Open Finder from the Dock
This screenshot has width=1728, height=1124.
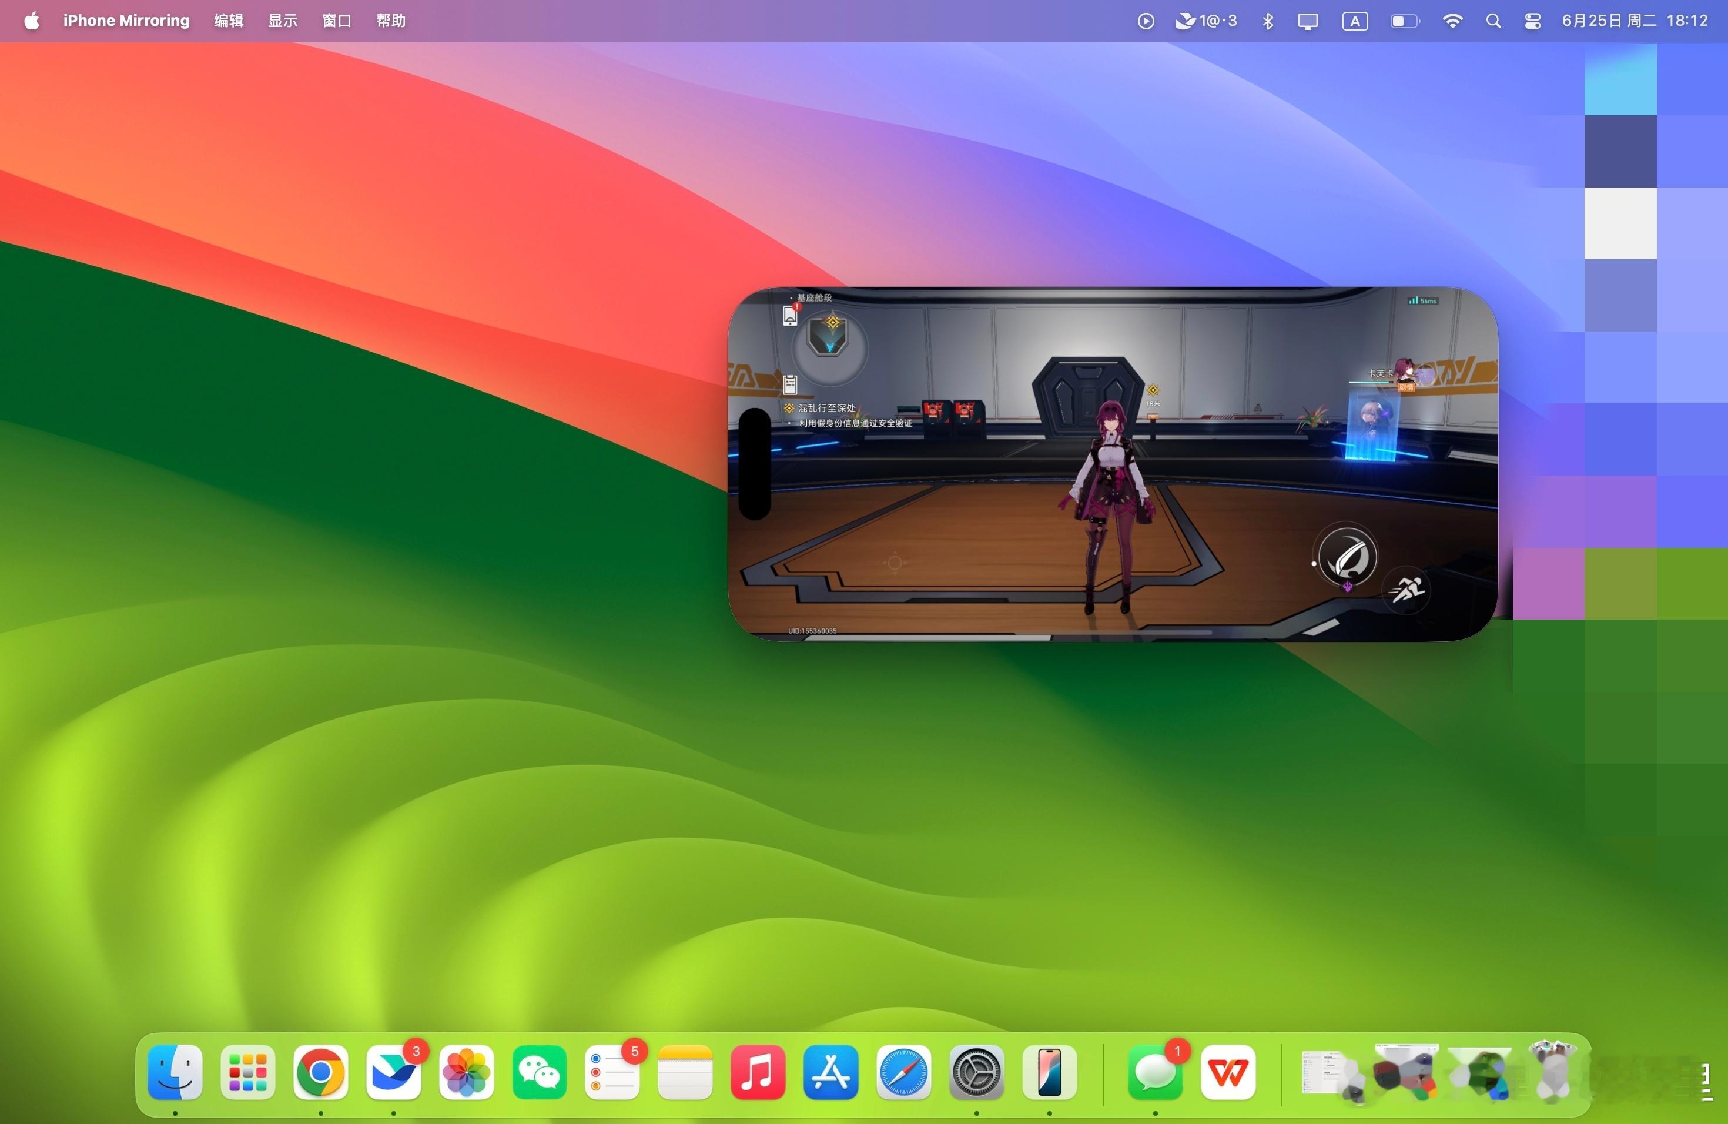point(175,1072)
